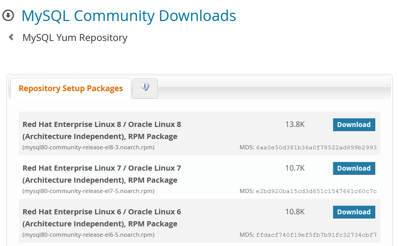The width and height of the screenshot is (398, 246).
Task: Click the 10.7K file size value
Action: [295, 168]
